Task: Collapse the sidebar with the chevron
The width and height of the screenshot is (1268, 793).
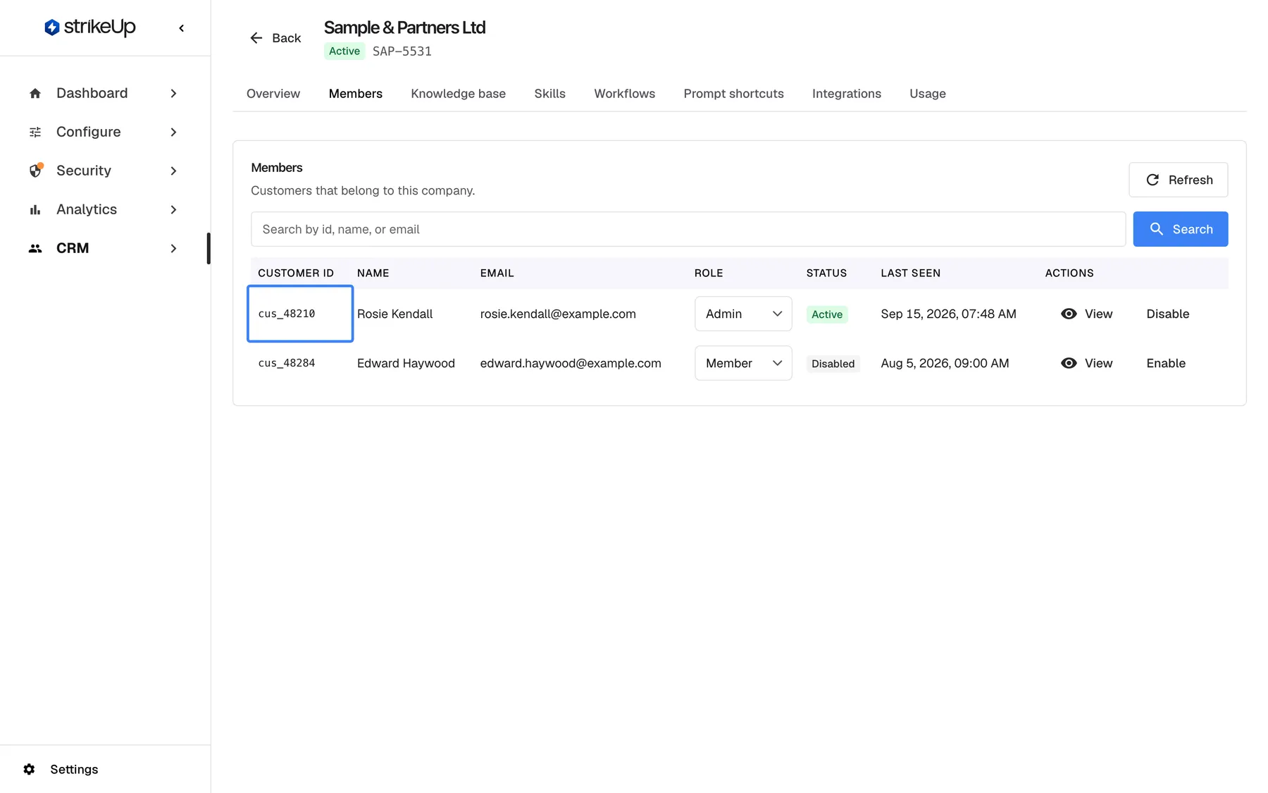Action: click(x=182, y=28)
